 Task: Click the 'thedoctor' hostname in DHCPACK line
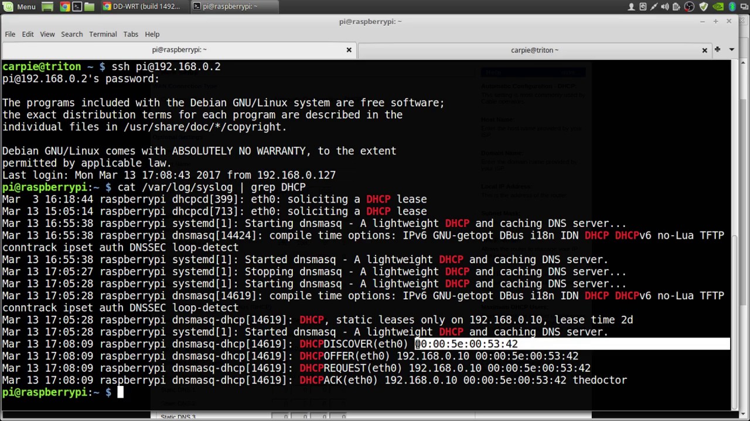[600, 380]
